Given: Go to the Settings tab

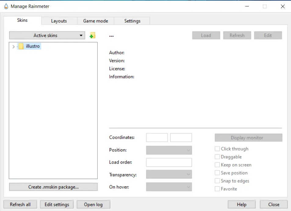Looking at the screenshot, I should [132, 21].
